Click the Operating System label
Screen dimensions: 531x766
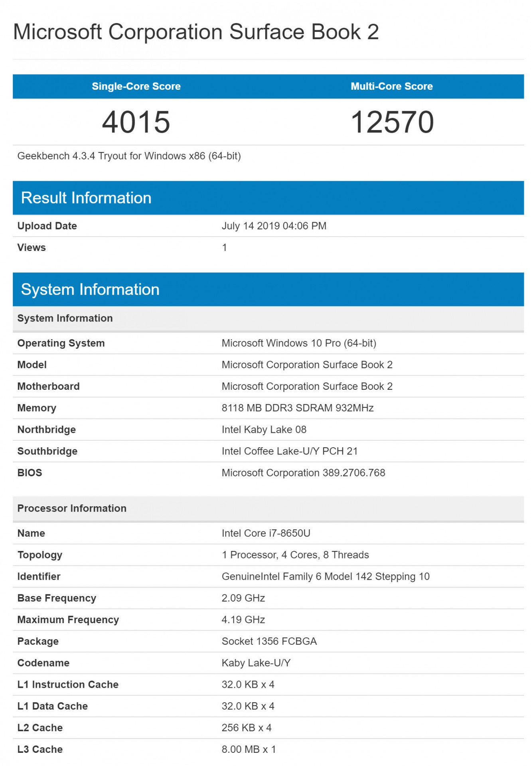[x=61, y=343]
